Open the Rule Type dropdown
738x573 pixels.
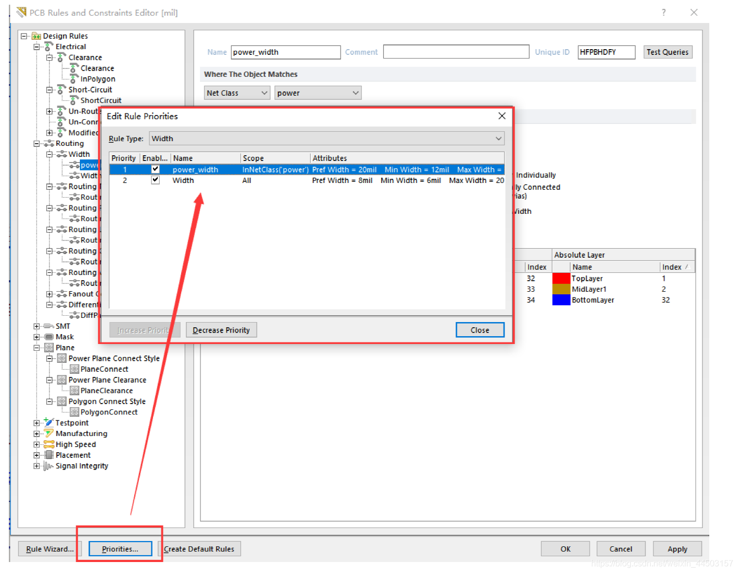point(326,139)
